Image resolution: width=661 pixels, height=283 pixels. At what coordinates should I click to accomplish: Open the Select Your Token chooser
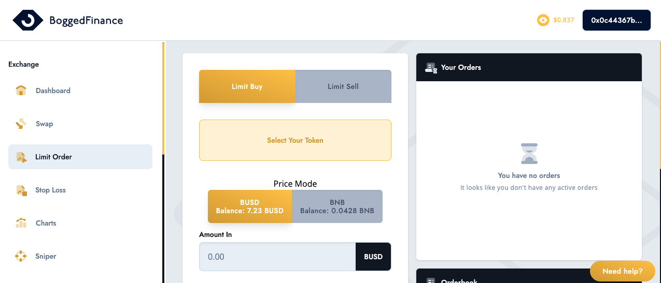pos(295,140)
